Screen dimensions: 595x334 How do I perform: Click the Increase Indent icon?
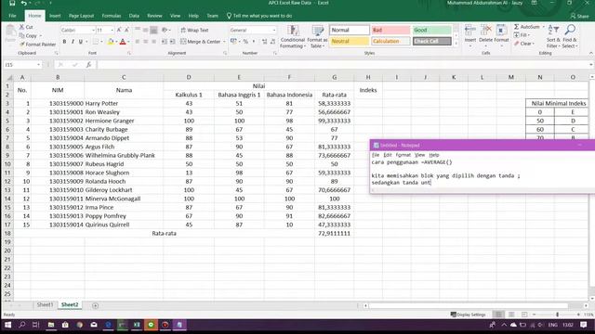(172, 42)
